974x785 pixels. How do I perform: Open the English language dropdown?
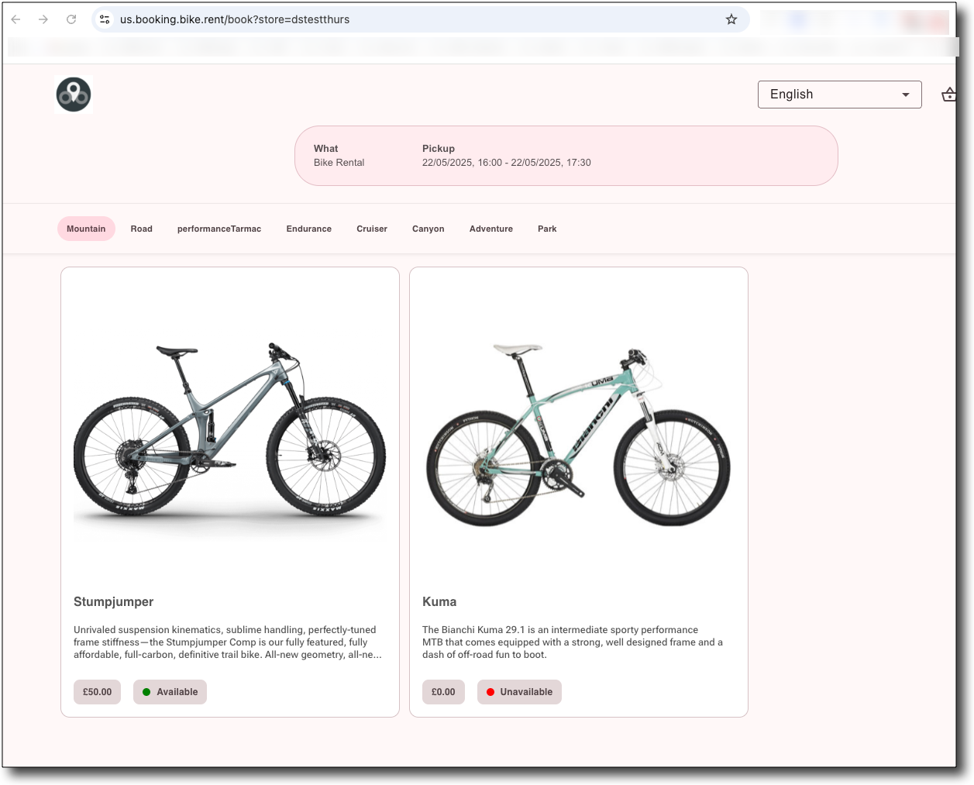click(x=840, y=95)
